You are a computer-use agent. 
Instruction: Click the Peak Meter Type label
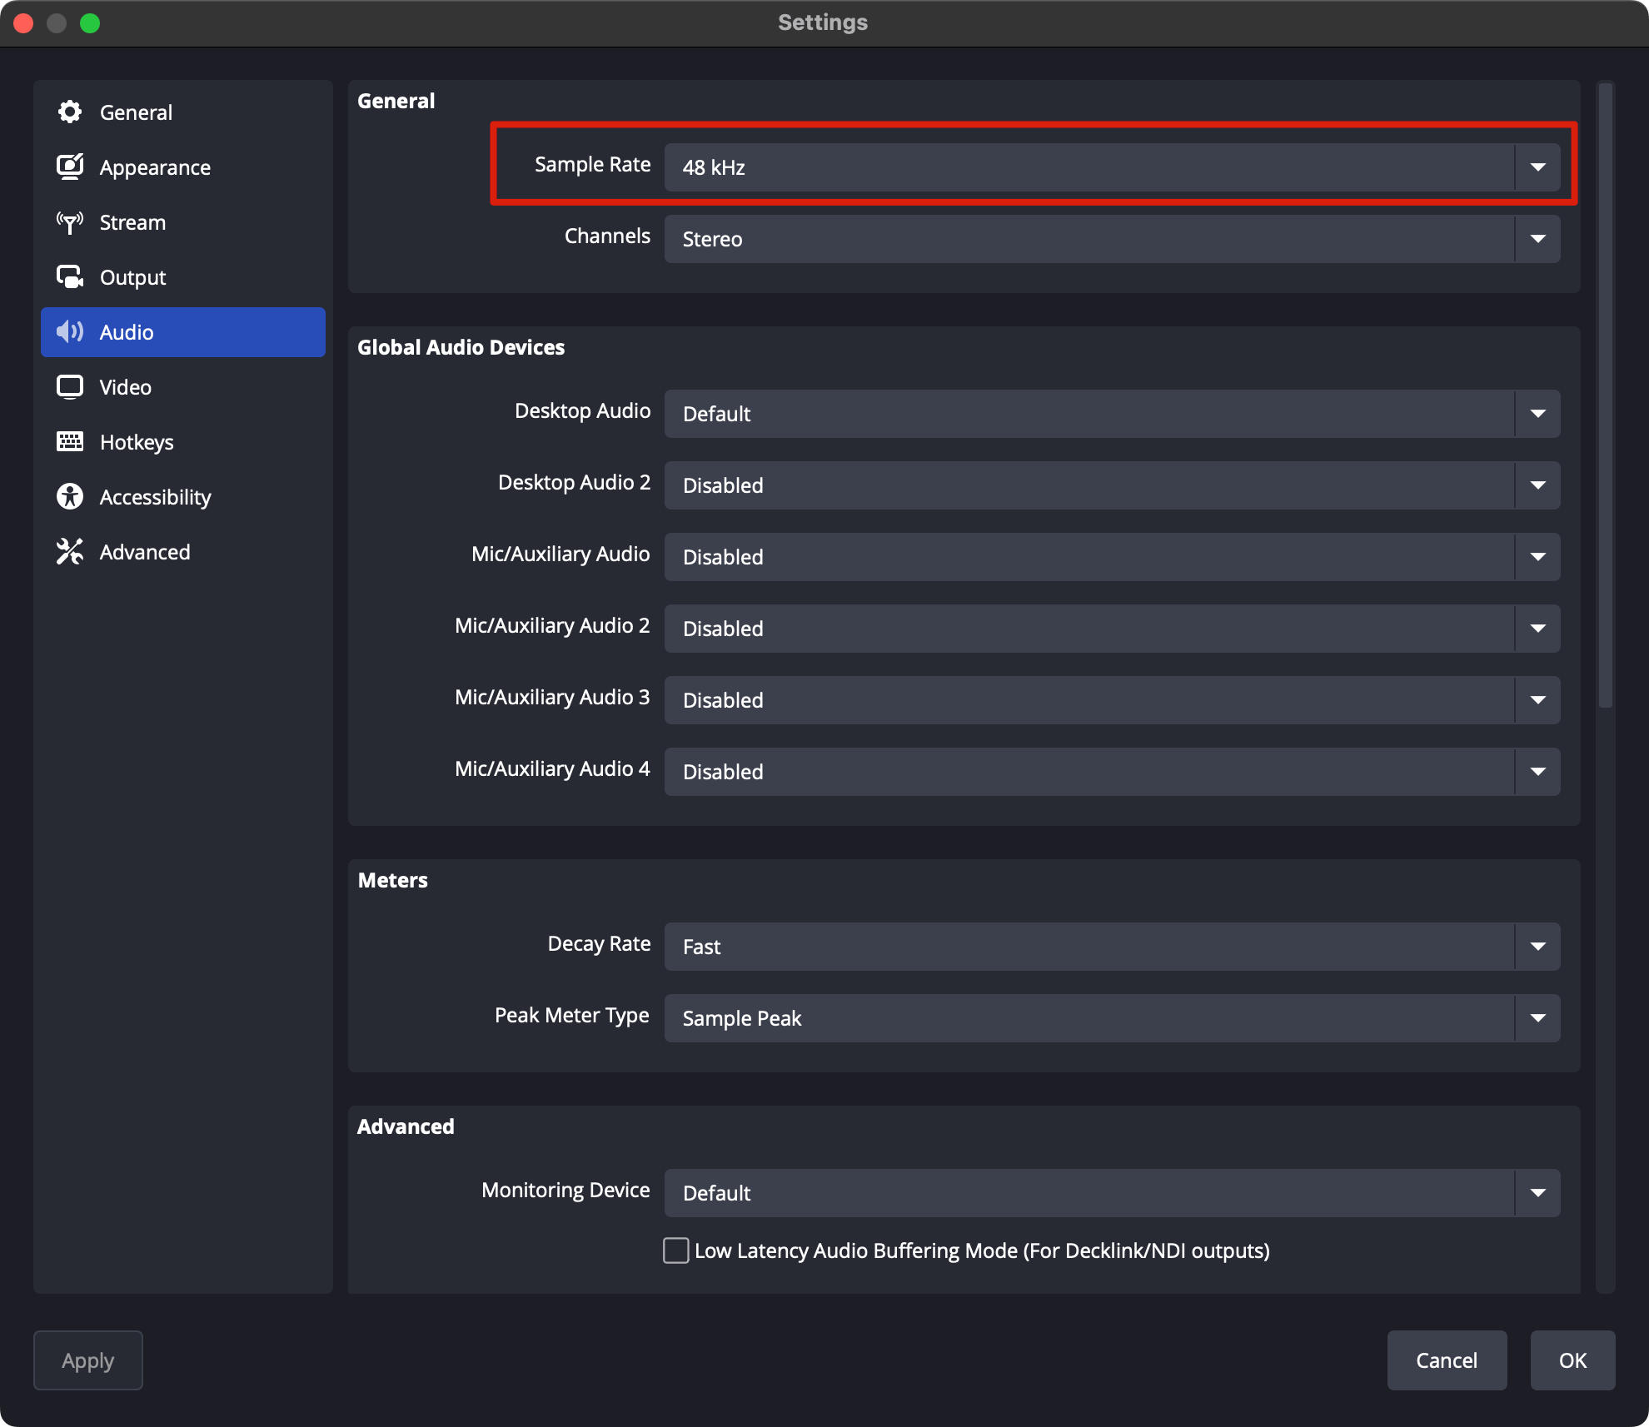572,1016
